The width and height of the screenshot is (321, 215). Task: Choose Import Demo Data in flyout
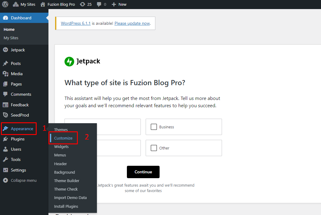(x=71, y=198)
